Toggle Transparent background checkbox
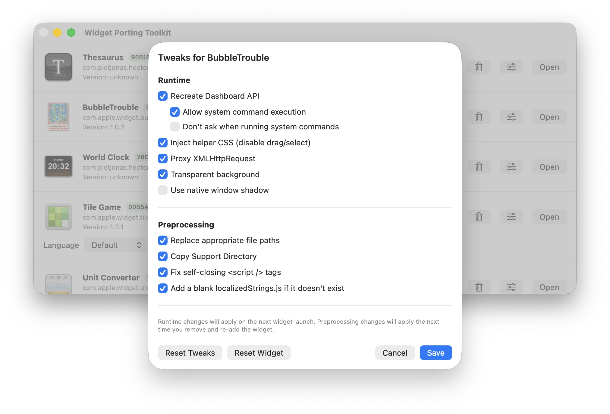Viewport: 610px width, 414px height. [163, 175]
